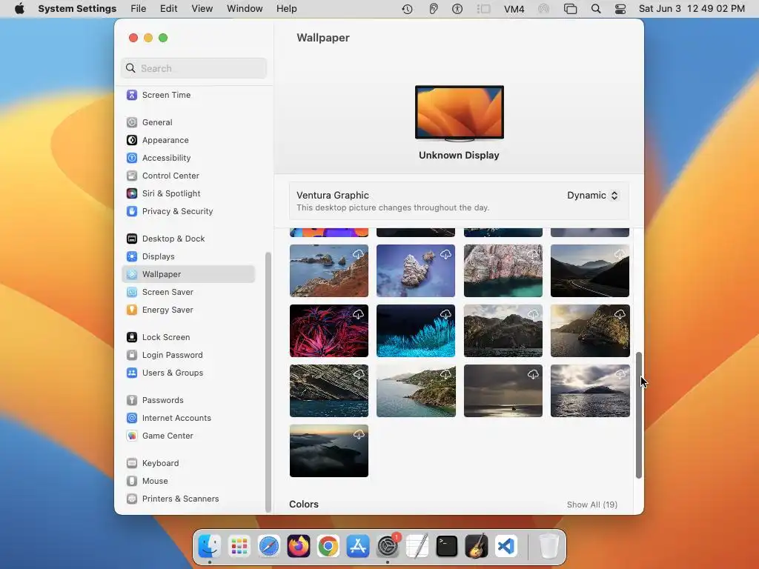Image resolution: width=759 pixels, height=569 pixels.
Task: Open Dynamic wallpaper mode dropdown
Action: coord(592,196)
